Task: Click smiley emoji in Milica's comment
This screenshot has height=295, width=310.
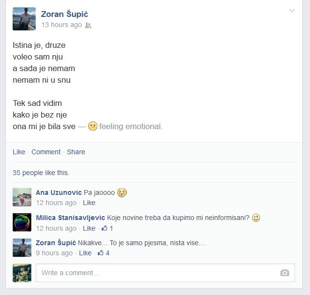Action: pyautogui.click(x=256, y=218)
